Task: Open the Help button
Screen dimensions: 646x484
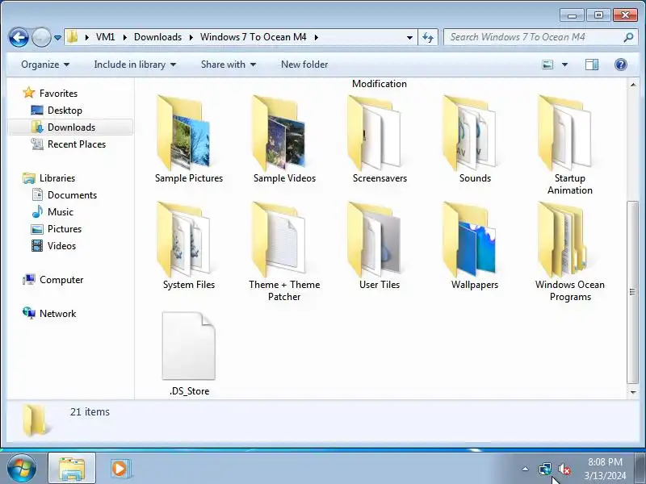Action: [x=620, y=65]
